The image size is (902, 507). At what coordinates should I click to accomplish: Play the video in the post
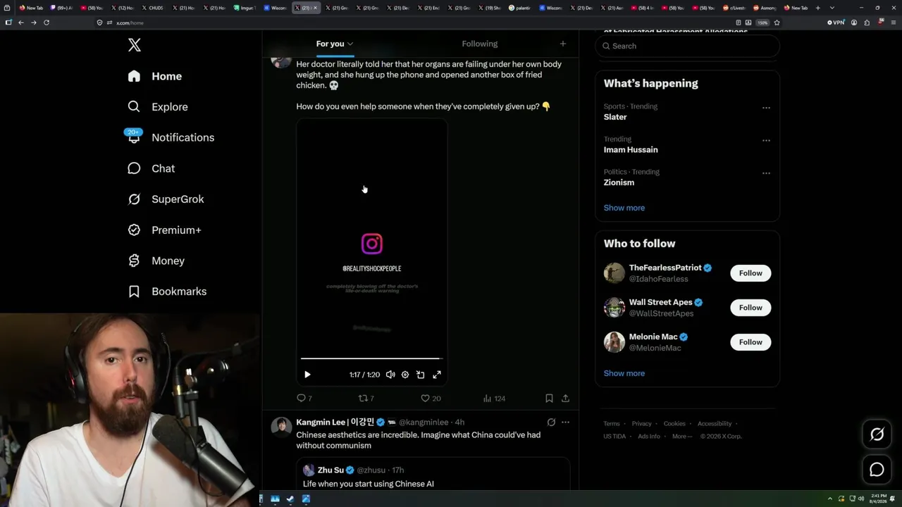pos(307,375)
